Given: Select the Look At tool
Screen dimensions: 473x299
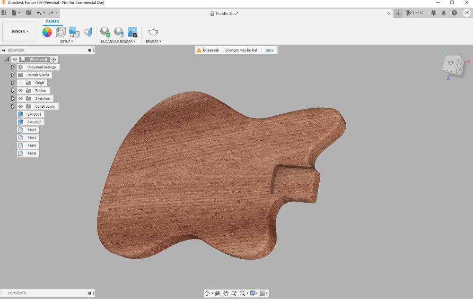Looking at the screenshot, I should [x=218, y=293].
